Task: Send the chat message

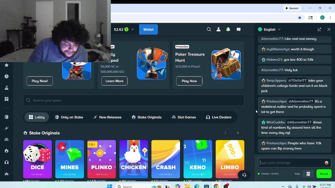Action: point(324,174)
